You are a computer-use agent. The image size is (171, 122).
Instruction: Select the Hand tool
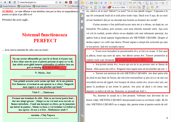pyautogui.click(x=83, y=7)
